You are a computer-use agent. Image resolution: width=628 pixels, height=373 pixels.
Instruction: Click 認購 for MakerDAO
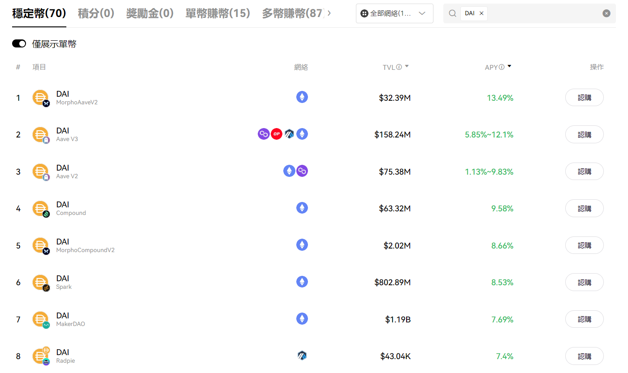click(x=584, y=319)
